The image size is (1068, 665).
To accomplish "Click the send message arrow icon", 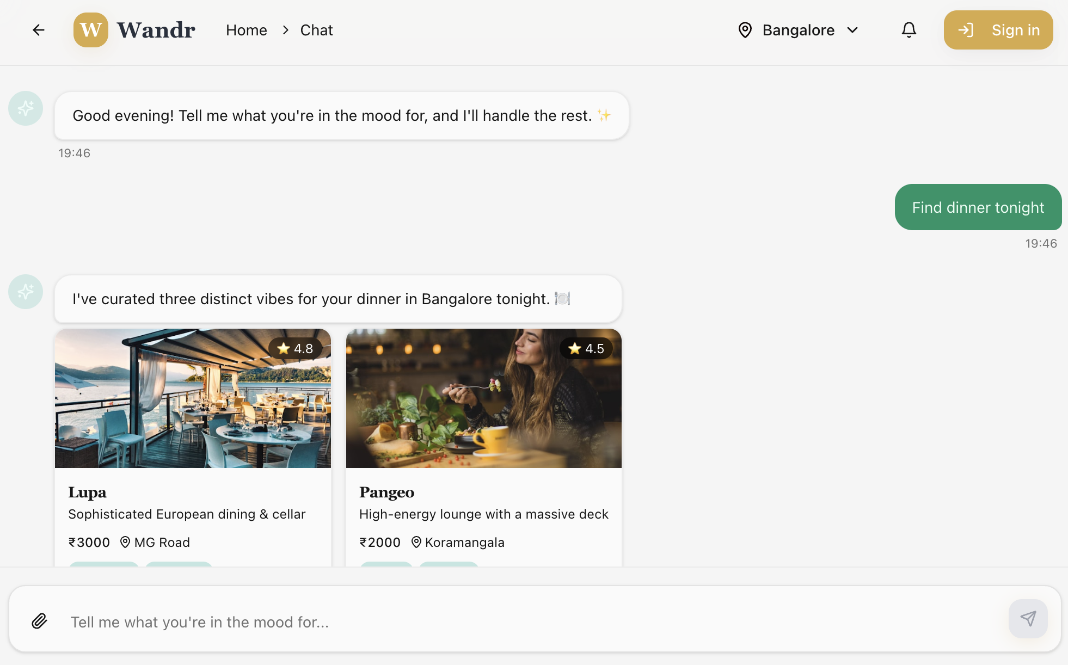I will [1028, 619].
